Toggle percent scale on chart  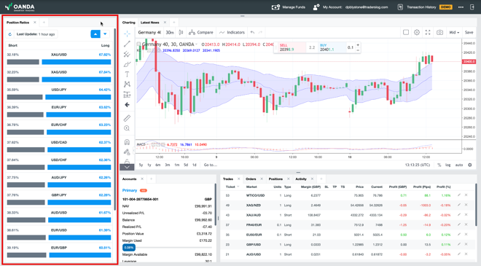[439, 165]
